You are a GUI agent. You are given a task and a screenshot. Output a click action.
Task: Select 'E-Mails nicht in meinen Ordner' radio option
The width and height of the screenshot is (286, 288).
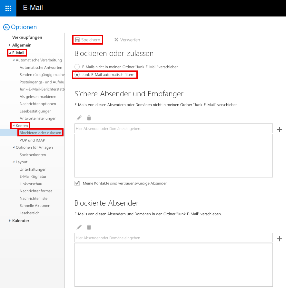pyautogui.click(x=77, y=67)
